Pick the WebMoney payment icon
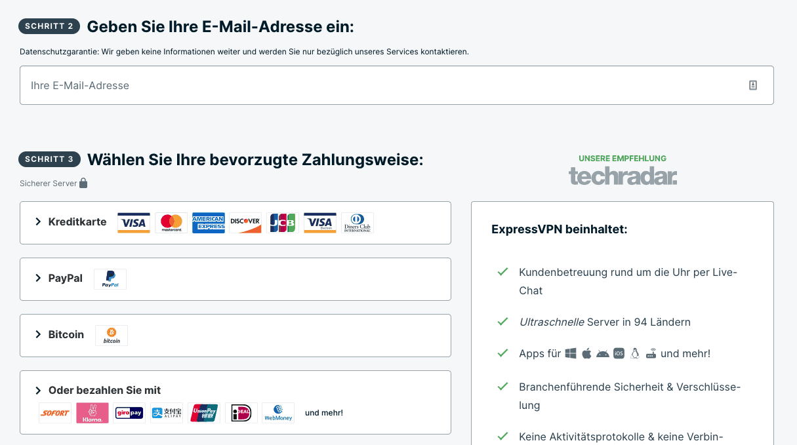This screenshot has width=797, height=445. 278,413
